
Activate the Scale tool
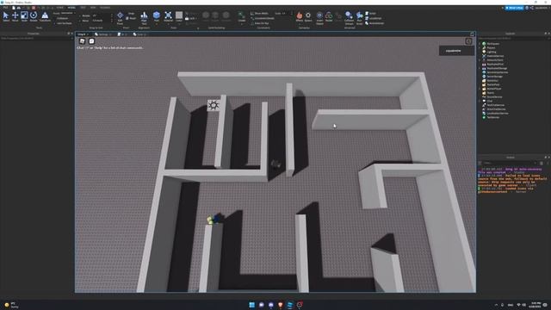(x=24, y=16)
